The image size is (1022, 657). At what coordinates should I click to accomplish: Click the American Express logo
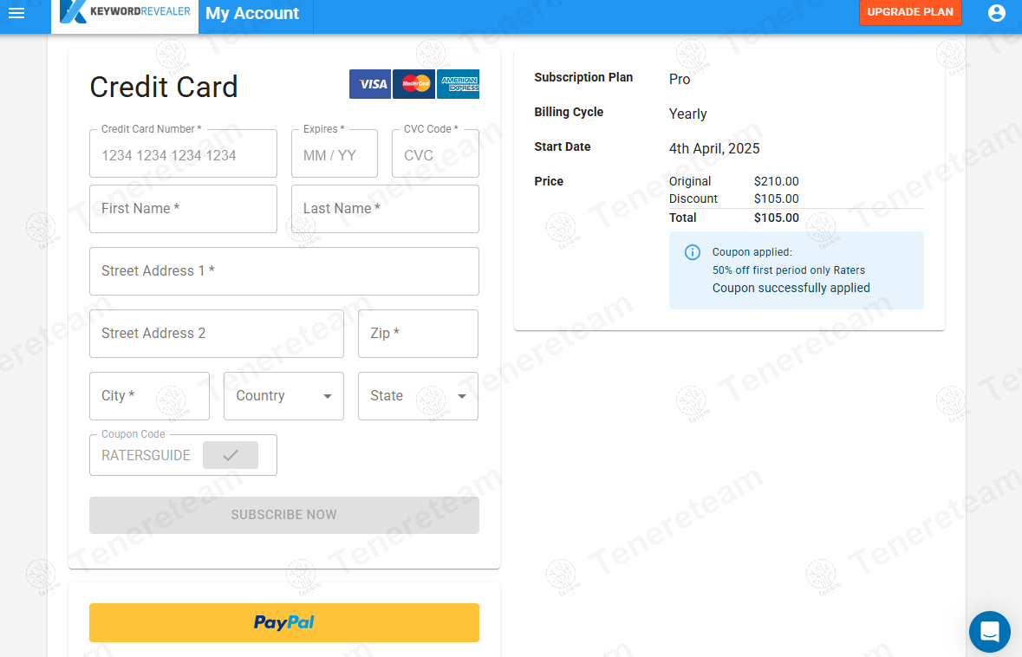pos(458,84)
